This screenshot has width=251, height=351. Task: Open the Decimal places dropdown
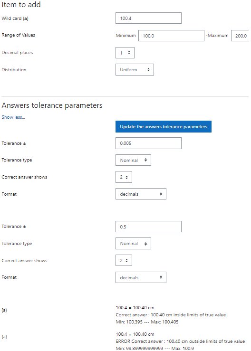tap(125, 53)
